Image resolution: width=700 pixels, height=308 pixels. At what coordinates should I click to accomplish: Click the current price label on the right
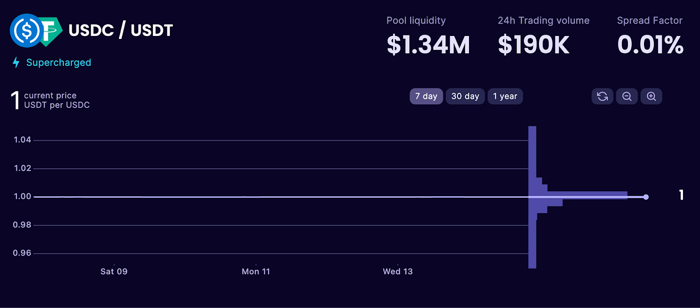[681, 196]
